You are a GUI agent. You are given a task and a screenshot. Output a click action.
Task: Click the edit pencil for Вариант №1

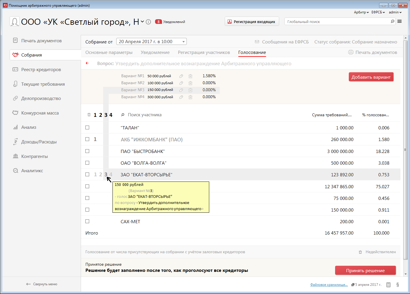click(x=181, y=76)
